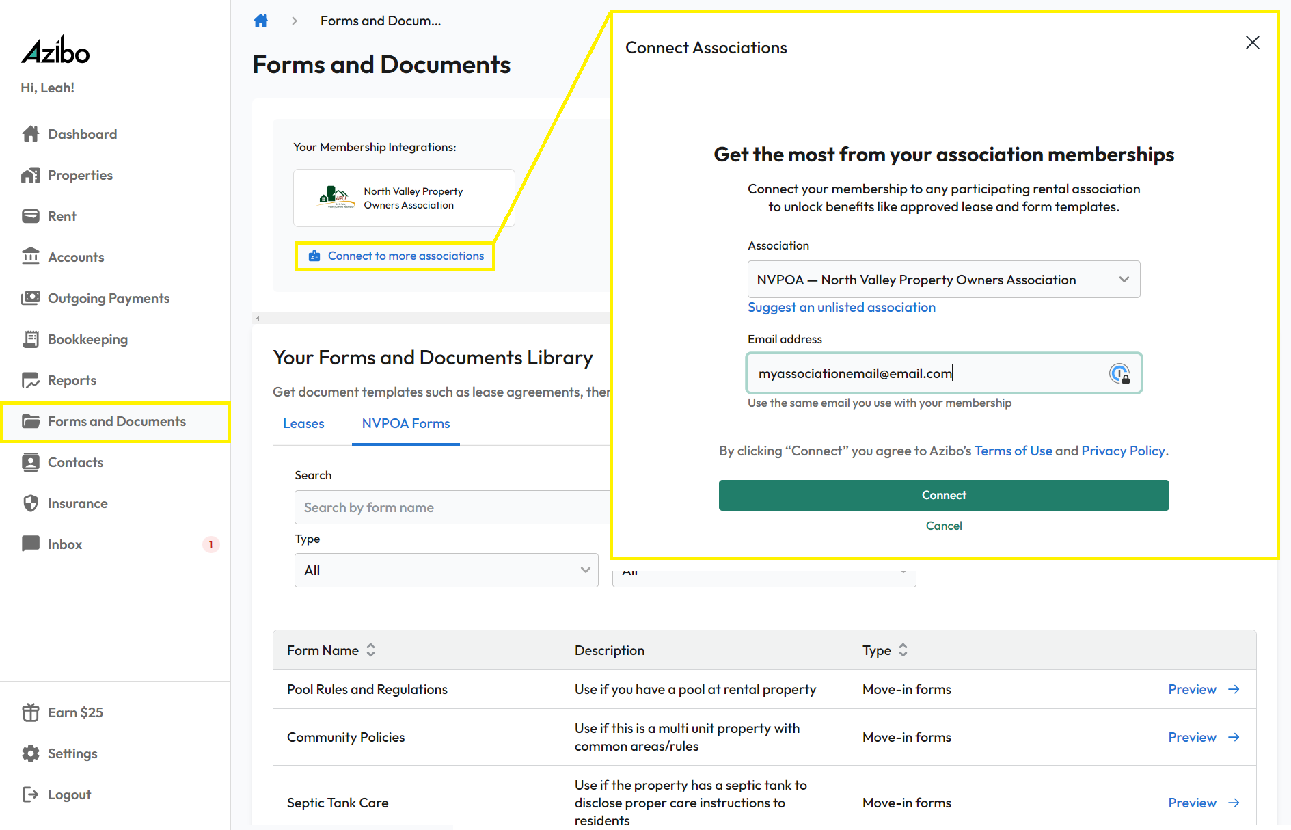Open the North Valley Property Owners Association card

coord(404,198)
